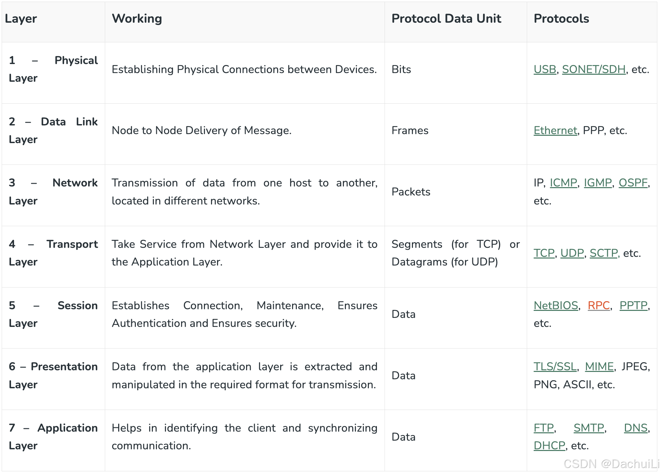
Task: Open the PPTP protocol link
Action: pyautogui.click(x=634, y=306)
